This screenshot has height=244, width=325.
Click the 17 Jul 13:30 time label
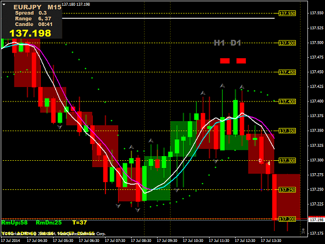click(x=271, y=240)
